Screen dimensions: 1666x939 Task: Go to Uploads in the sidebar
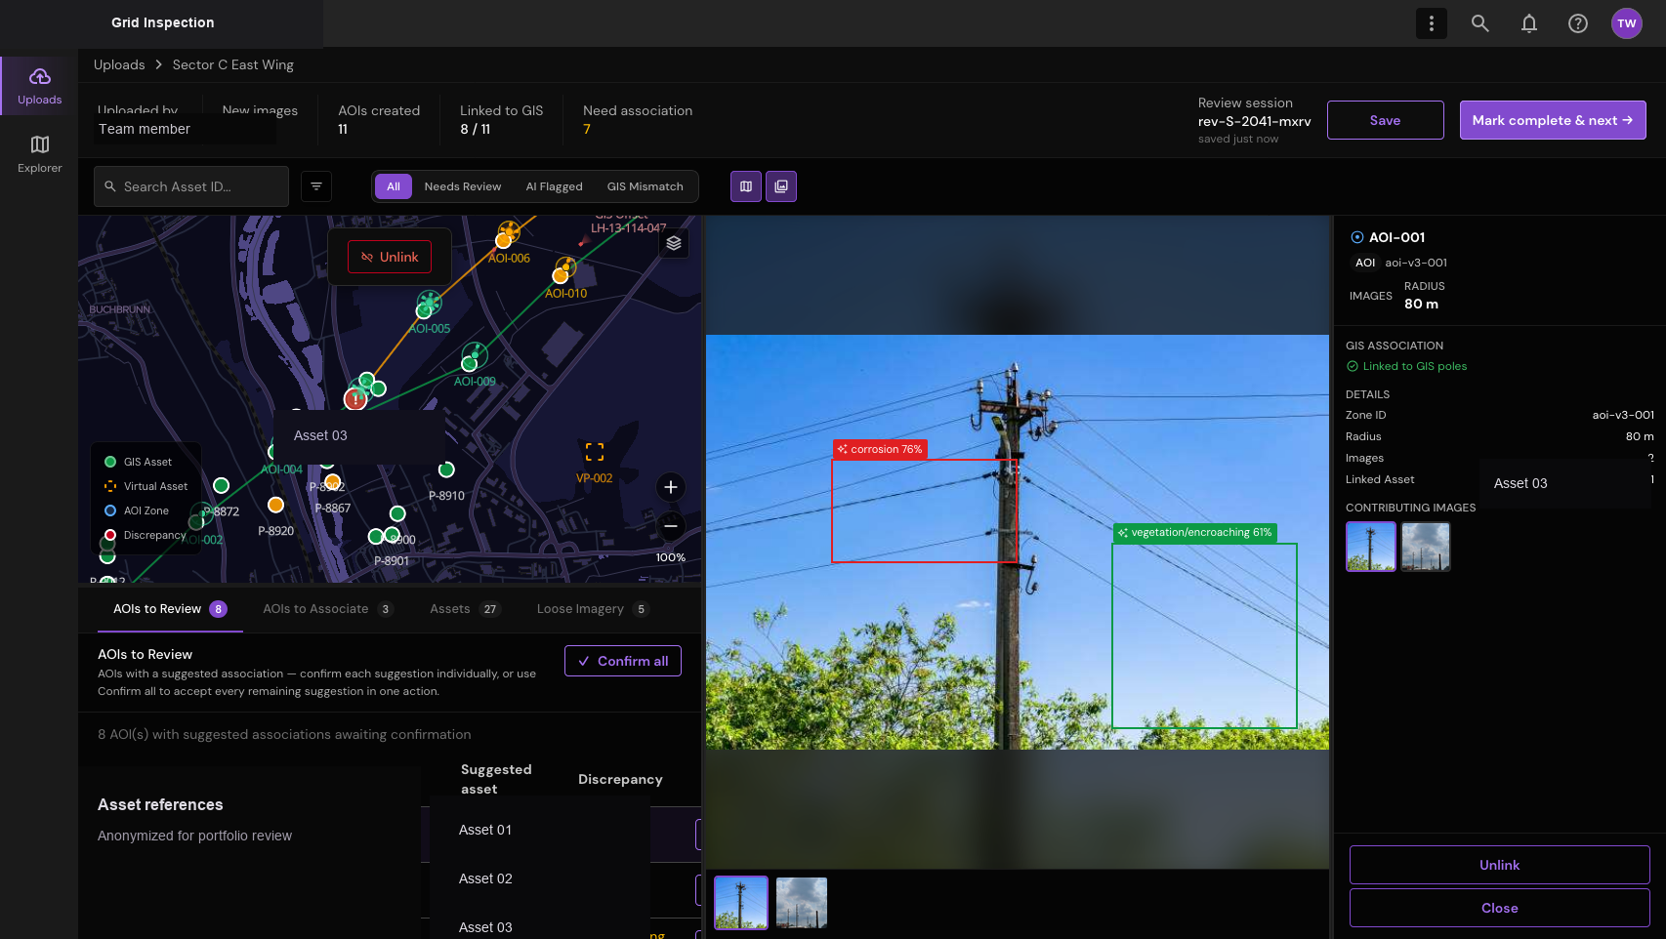click(39, 86)
